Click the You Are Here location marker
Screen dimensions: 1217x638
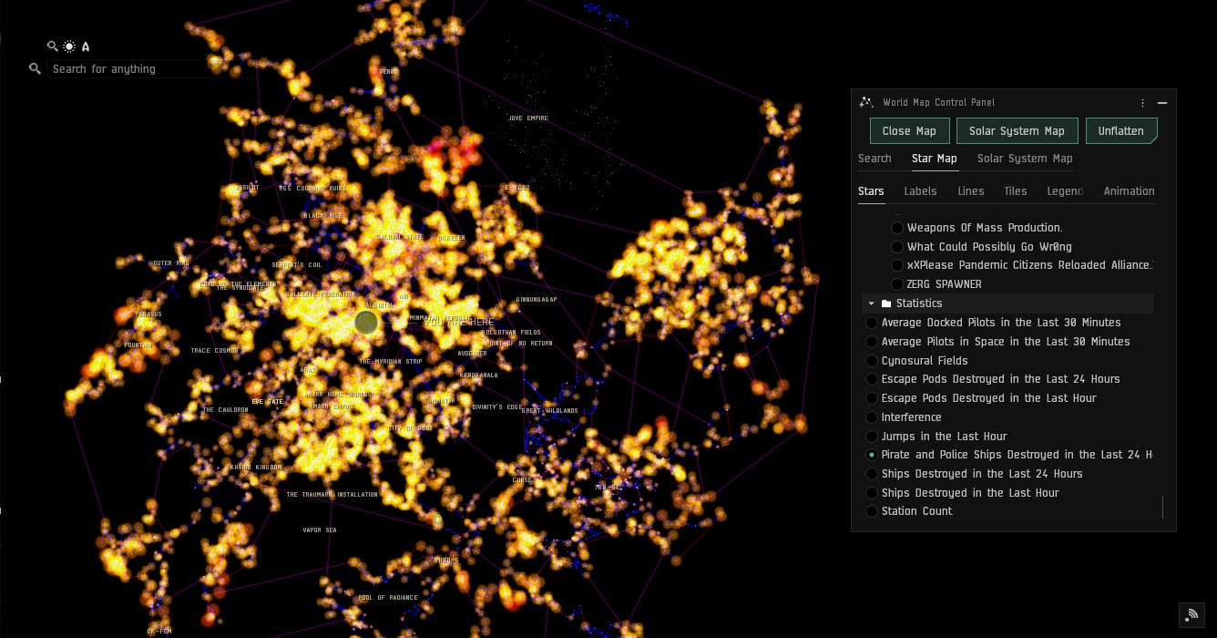pos(366,322)
